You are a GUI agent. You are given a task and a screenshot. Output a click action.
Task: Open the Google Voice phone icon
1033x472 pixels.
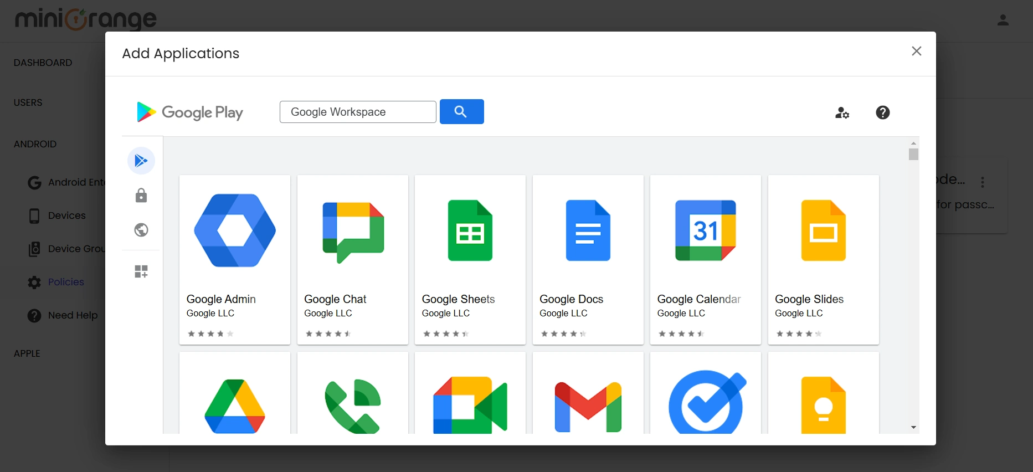[x=353, y=406]
